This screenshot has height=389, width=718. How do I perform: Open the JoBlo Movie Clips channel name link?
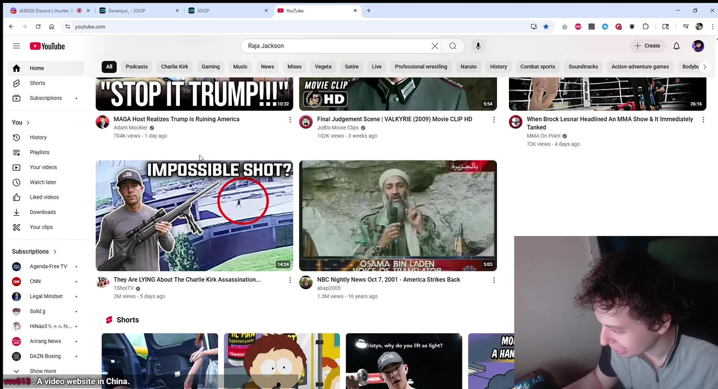click(x=338, y=128)
